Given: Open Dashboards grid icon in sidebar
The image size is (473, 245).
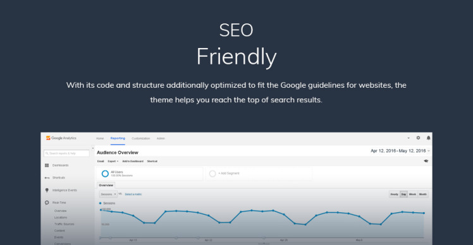Looking at the screenshot, I should click(x=47, y=165).
